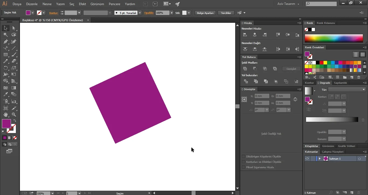Click horizontal align center icon in Hizala
Screen dimensions: 368x195
(x=255, y=35)
